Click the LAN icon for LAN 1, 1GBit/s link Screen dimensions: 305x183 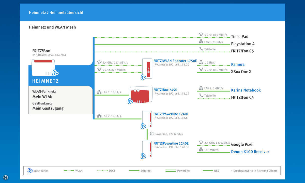point(99,92)
